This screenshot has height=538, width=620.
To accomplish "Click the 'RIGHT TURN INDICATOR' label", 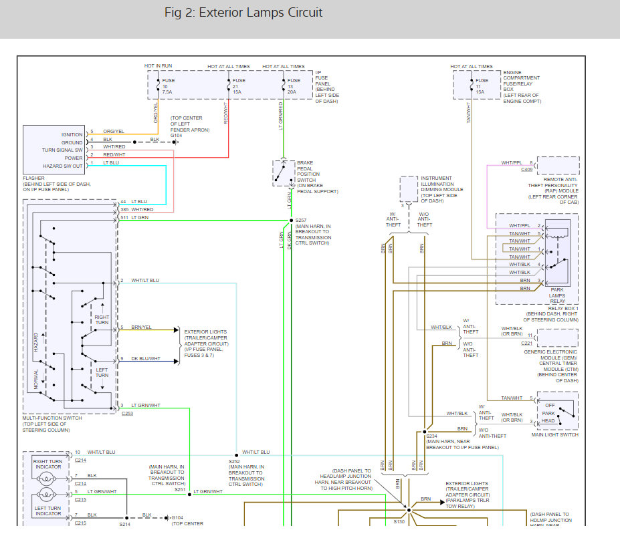I will [47, 464].
